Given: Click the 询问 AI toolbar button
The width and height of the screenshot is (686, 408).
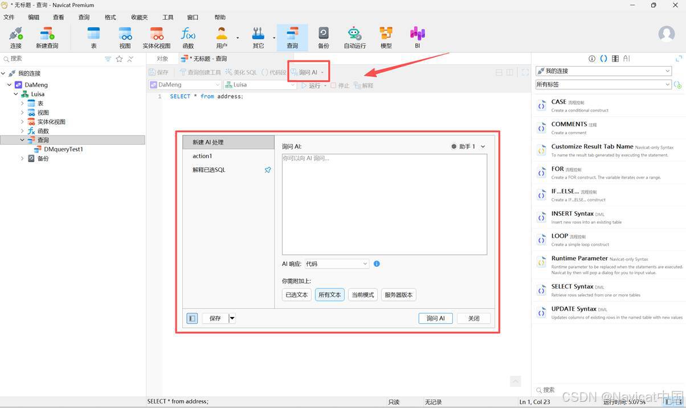Looking at the screenshot, I should tap(307, 72).
